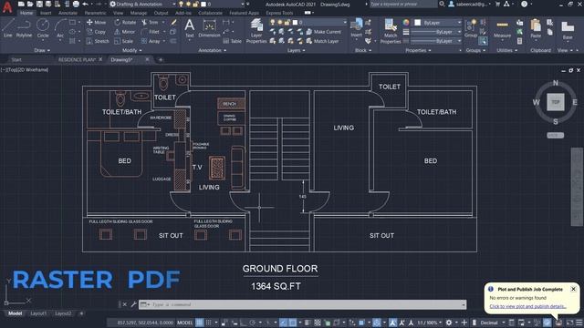Open the layer dropdown in Layers panel
Screen dimensions: 584x328
tap(319, 23)
